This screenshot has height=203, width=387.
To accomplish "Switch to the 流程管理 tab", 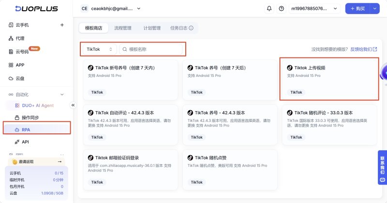I will (123, 28).
